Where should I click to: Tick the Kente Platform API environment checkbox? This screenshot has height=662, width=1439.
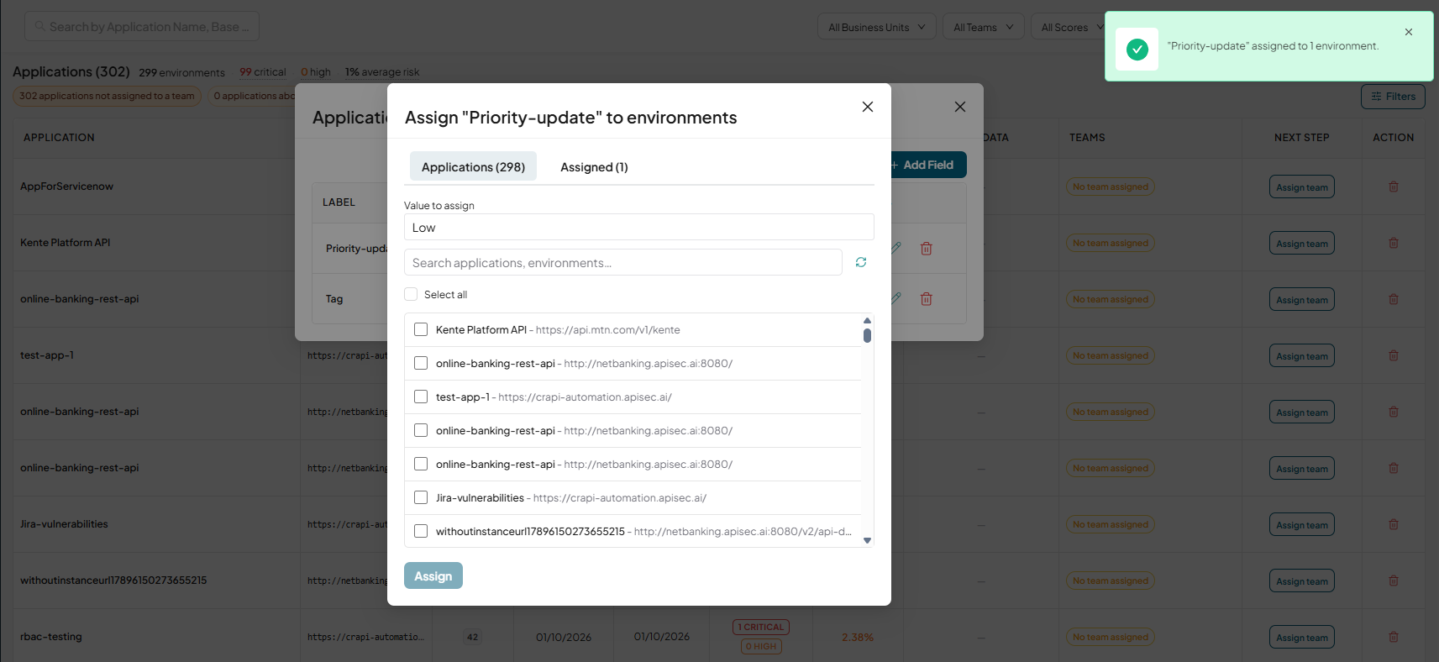421,329
